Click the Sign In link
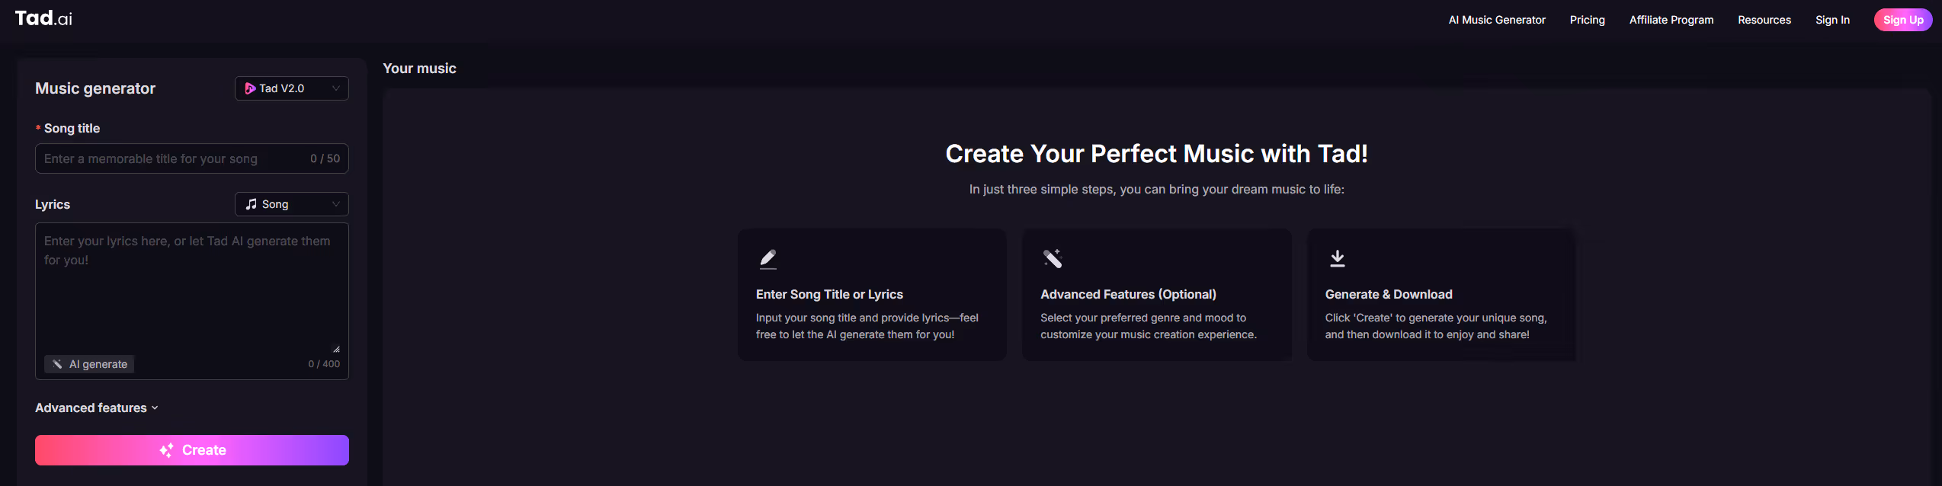This screenshot has width=1942, height=486. (1832, 20)
